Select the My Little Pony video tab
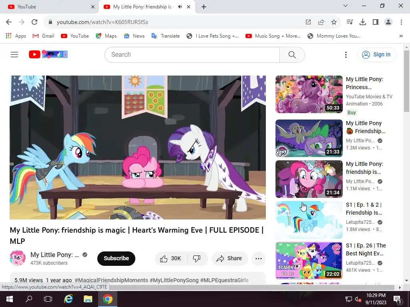This screenshot has height=307, width=410. tap(143, 7)
